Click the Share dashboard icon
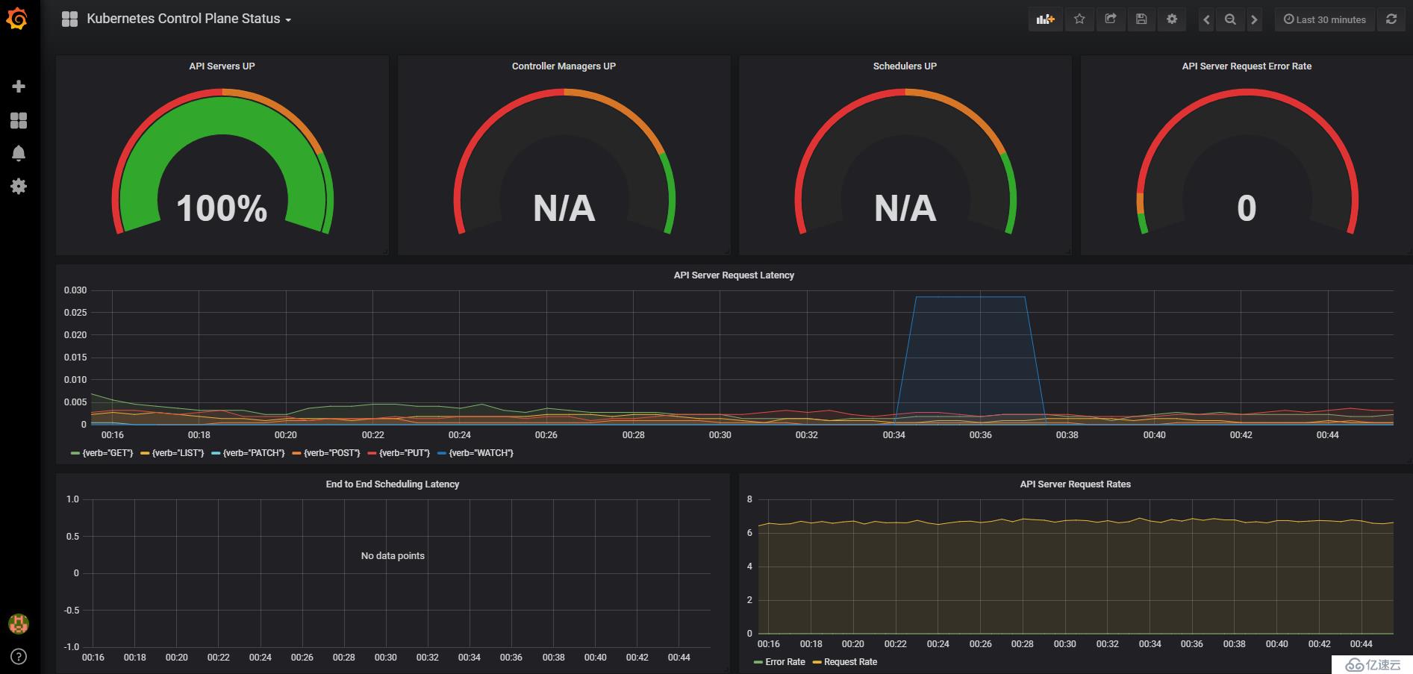The width and height of the screenshot is (1413, 674). pyautogui.click(x=1111, y=19)
